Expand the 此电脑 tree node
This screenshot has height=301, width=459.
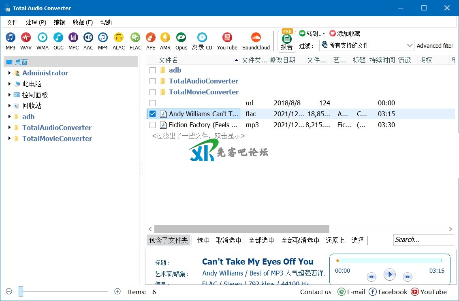pyautogui.click(x=9, y=84)
